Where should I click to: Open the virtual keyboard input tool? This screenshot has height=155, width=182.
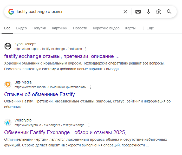[138, 12]
